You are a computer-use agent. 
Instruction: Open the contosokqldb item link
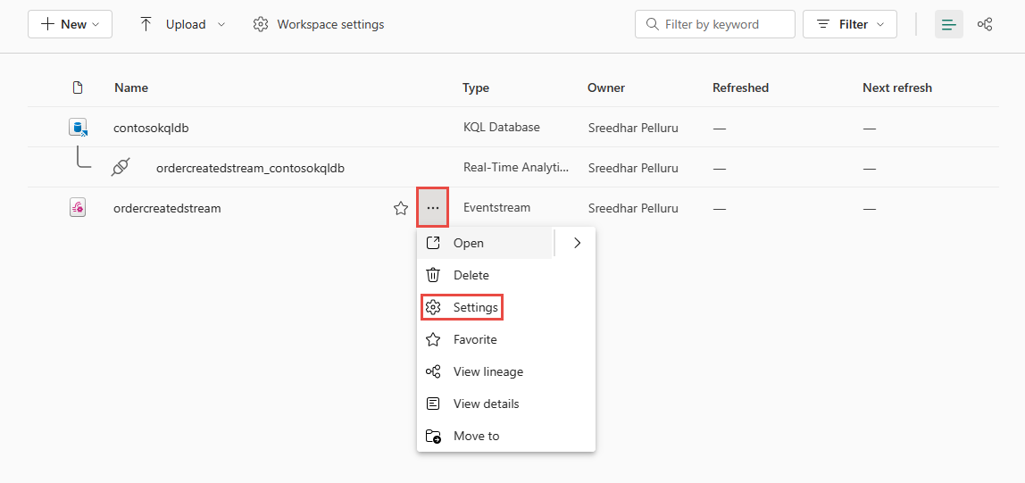(x=151, y=128)
